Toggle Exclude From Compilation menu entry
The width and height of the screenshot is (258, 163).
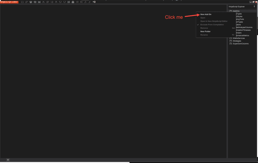[x=212, y=25]
